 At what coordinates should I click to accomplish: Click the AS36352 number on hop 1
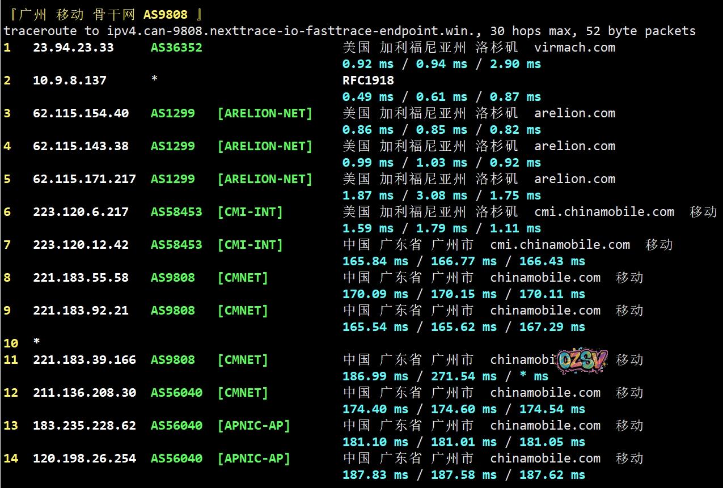[176, 48]
